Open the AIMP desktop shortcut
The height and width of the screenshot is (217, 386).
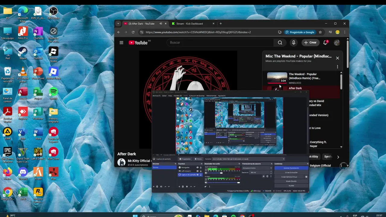click(x=8, y=133)
